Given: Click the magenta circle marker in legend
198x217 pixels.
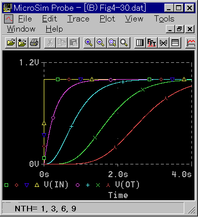Looking at the screenshot, I should pos(77,185).
